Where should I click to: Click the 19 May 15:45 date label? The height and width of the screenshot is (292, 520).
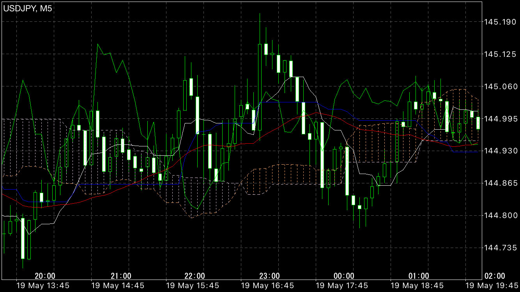(193, 286)
